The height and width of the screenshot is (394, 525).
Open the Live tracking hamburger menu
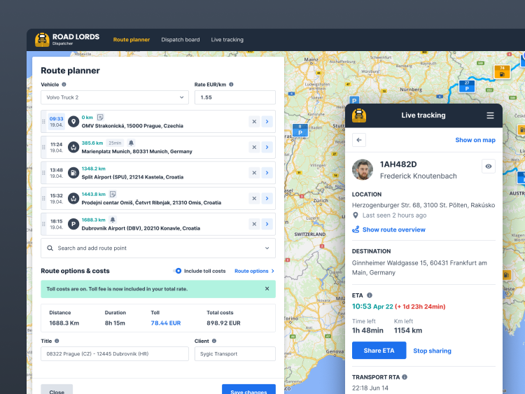tap(490, 115)
